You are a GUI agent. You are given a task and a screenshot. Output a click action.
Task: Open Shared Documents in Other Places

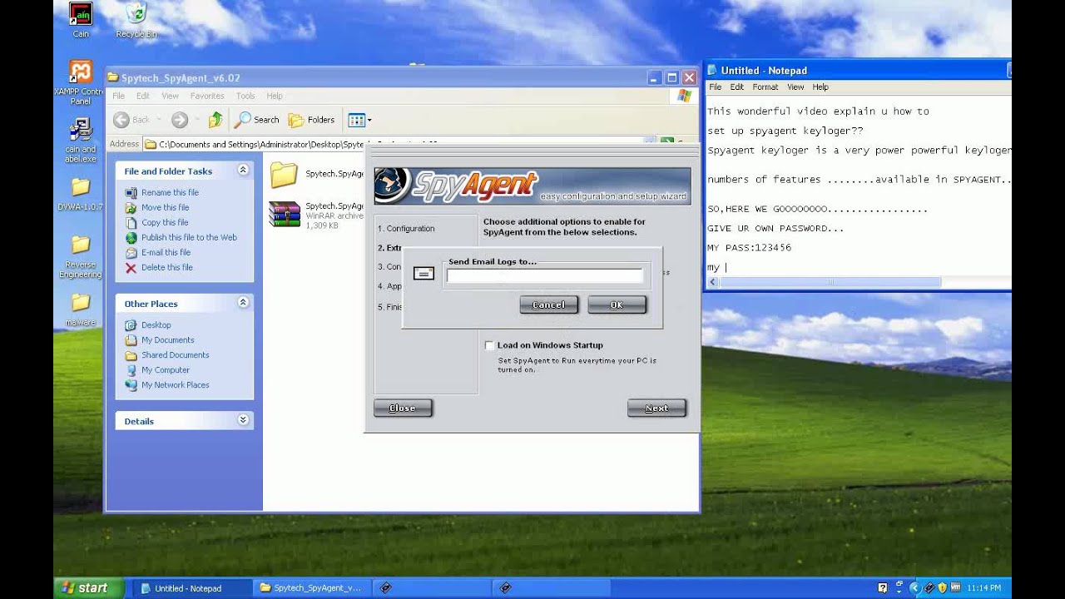(x=175, y=355)
